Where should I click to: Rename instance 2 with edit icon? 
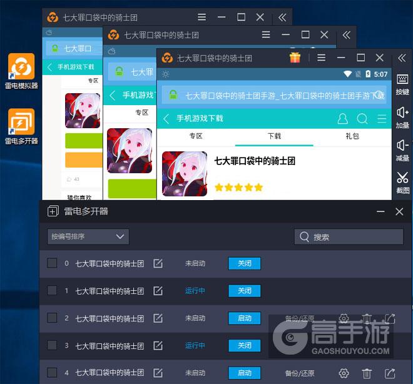tap(158, 318)
